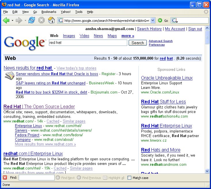Image resolution: width=211 pixels, height=189 pixels.
Task: Click the activity throbber icon
Action: pyautogui.click(x=206, y=12)
